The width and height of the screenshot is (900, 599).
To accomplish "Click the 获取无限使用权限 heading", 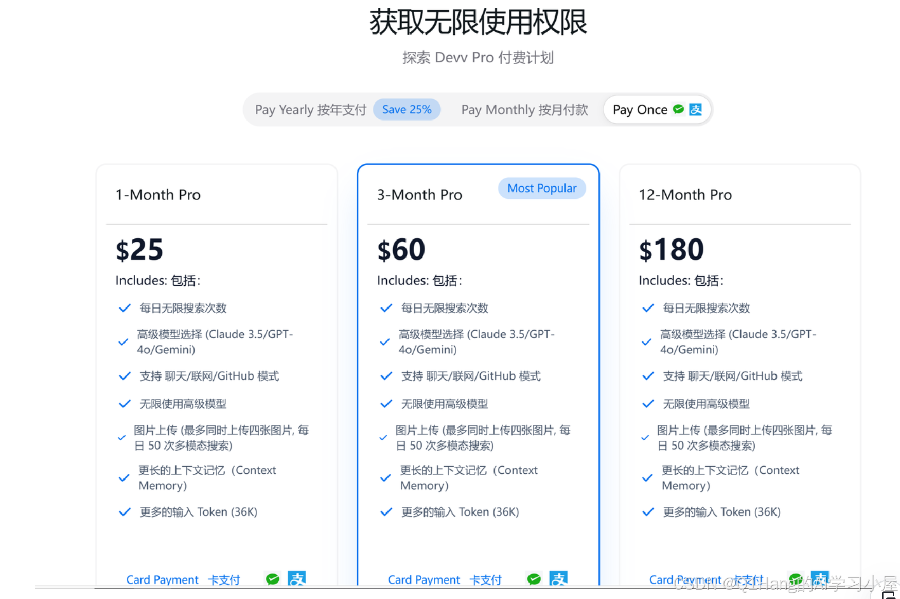I will (x=478, y=23).
